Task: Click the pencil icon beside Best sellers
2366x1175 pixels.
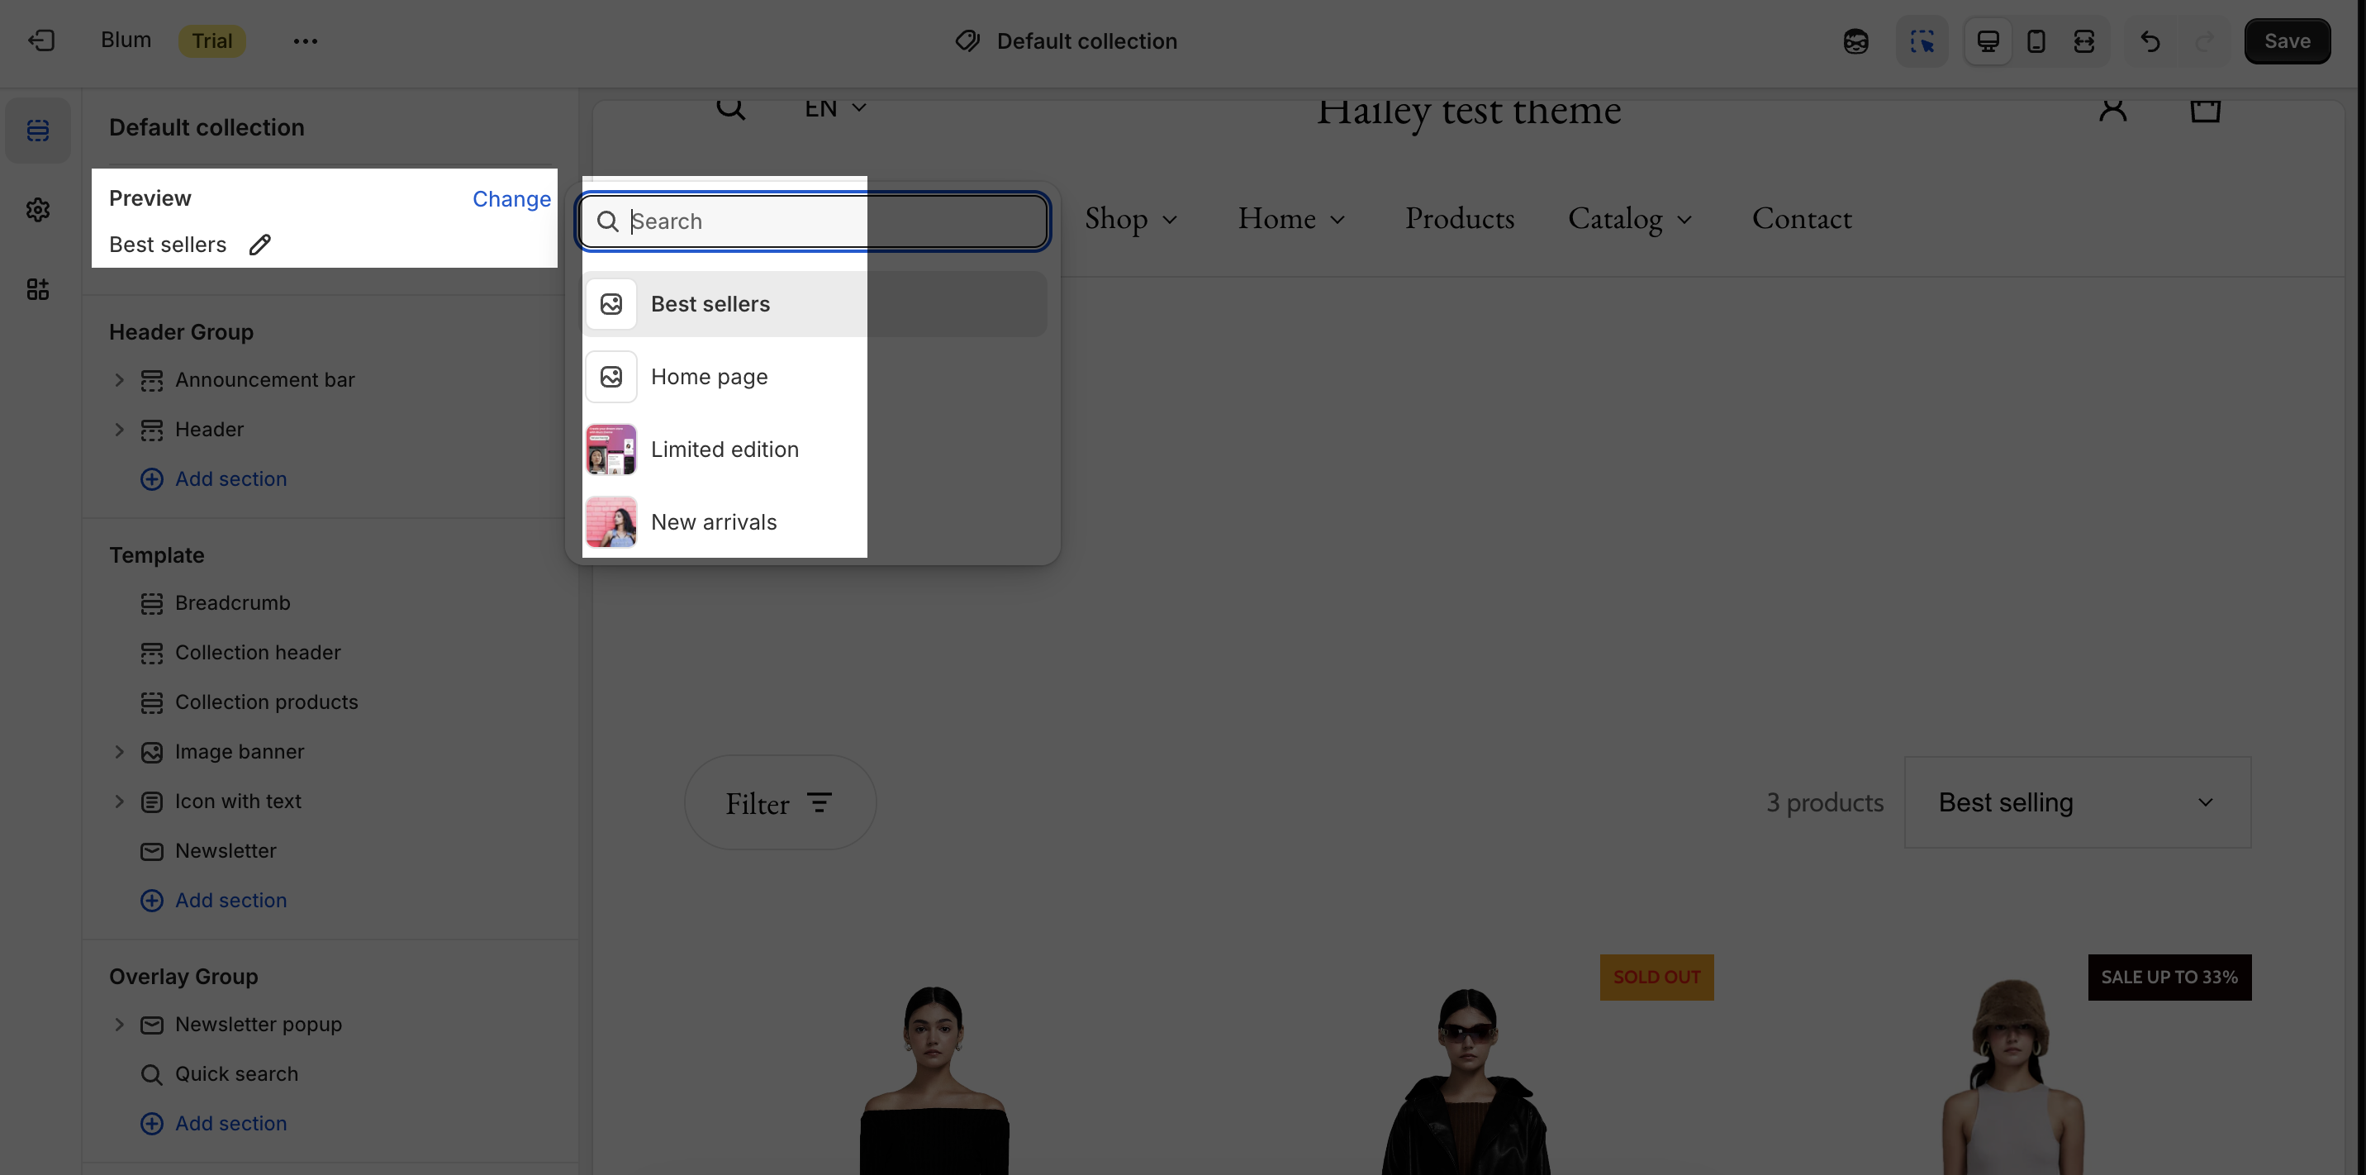Action: pyautogui.click(x=260, y=245)
